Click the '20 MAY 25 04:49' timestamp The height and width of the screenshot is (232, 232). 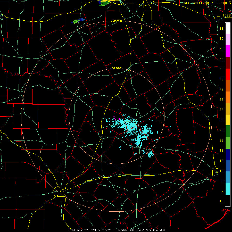[147, 230]
